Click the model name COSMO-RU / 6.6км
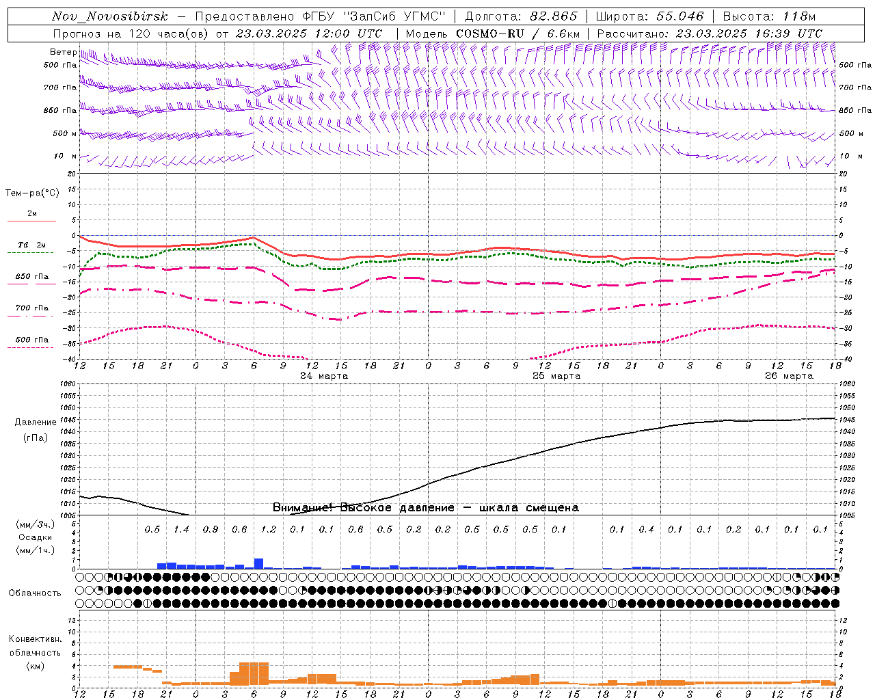Image resolution: width=875 pixels, height=700 pixels. click(x=518, y=33)
